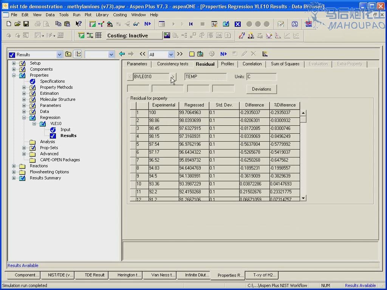Image resolution: width=387 pixels, height=290 pixels.
Task: Expand the Setup tree folder
Action: point(14,63)
